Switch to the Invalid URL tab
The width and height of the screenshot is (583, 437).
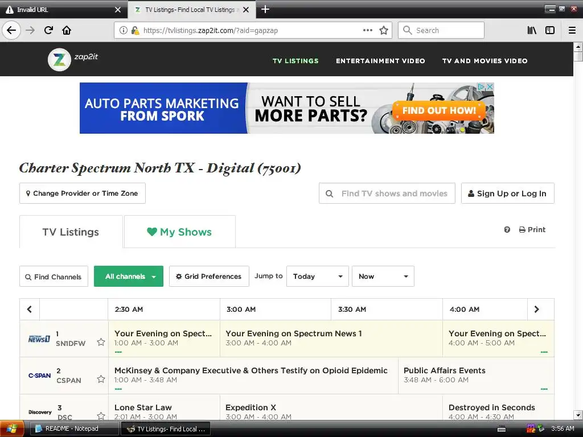pyautogui.click(x=63, y=10)
